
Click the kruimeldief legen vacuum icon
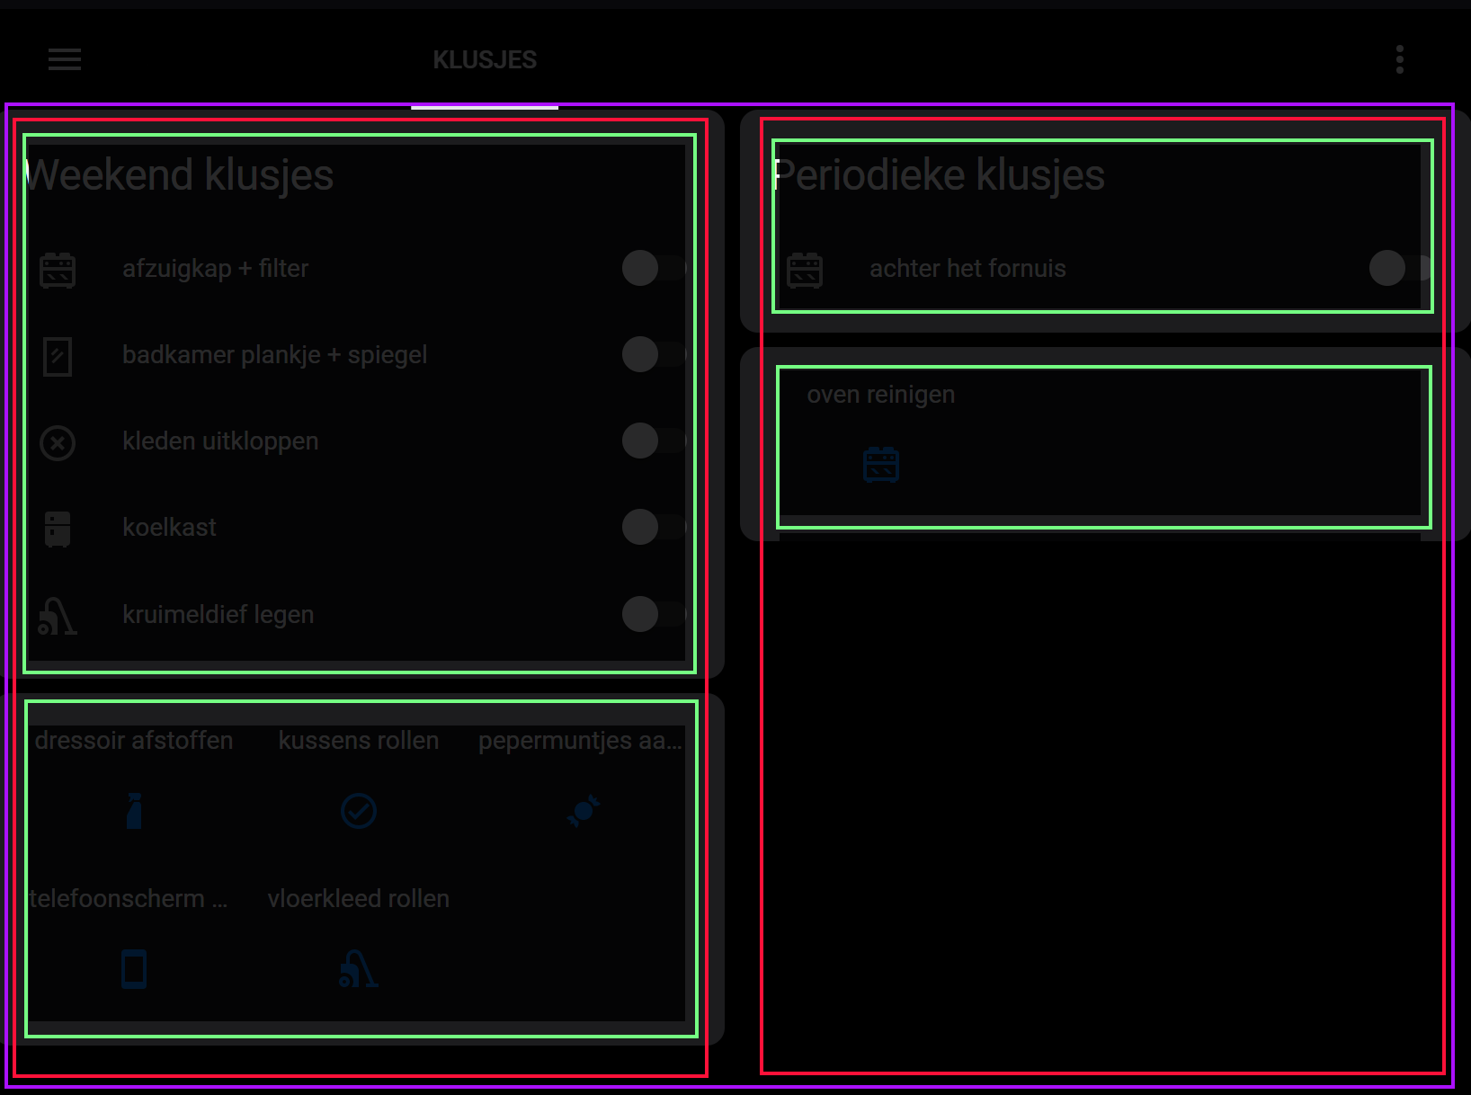pos(58,616)
